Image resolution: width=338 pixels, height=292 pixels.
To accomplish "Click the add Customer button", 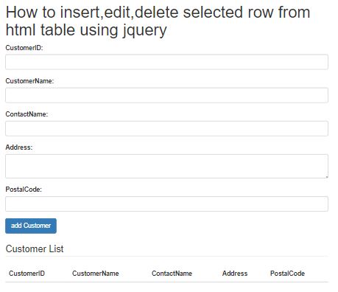I will coord(31,226).
